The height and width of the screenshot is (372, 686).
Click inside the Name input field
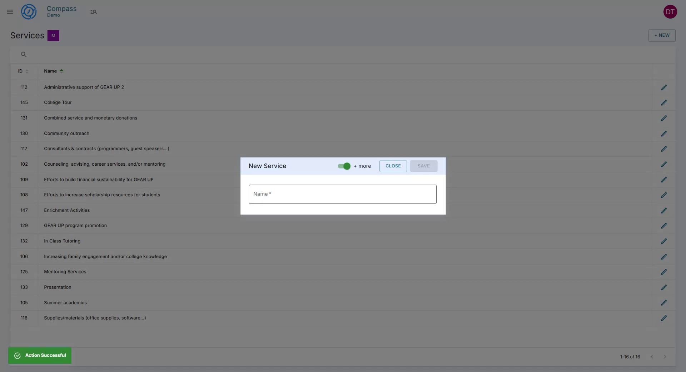point(342,194)
